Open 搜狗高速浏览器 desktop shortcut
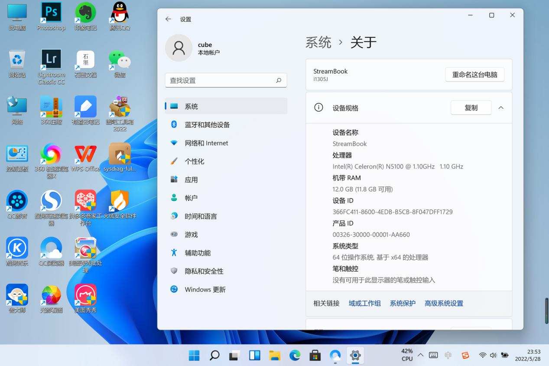Image resolution: width=549 pixels, height=366 pixels. tap(51, 208)
